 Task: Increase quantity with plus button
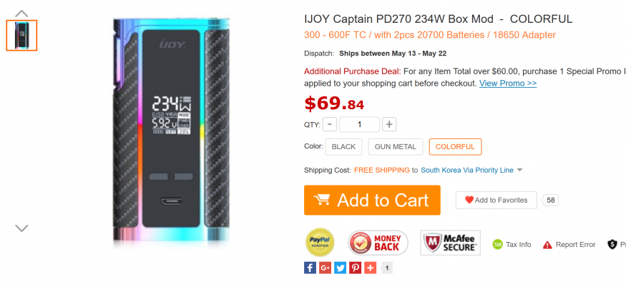pyautogui.click(x=389, y=124)
